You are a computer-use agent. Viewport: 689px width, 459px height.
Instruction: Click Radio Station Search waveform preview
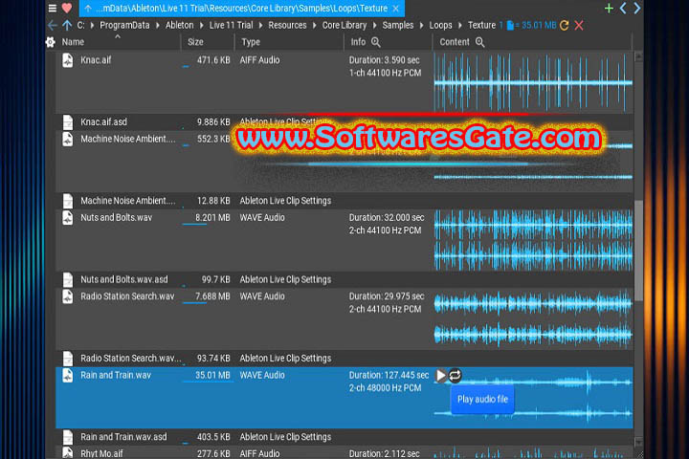533,318
